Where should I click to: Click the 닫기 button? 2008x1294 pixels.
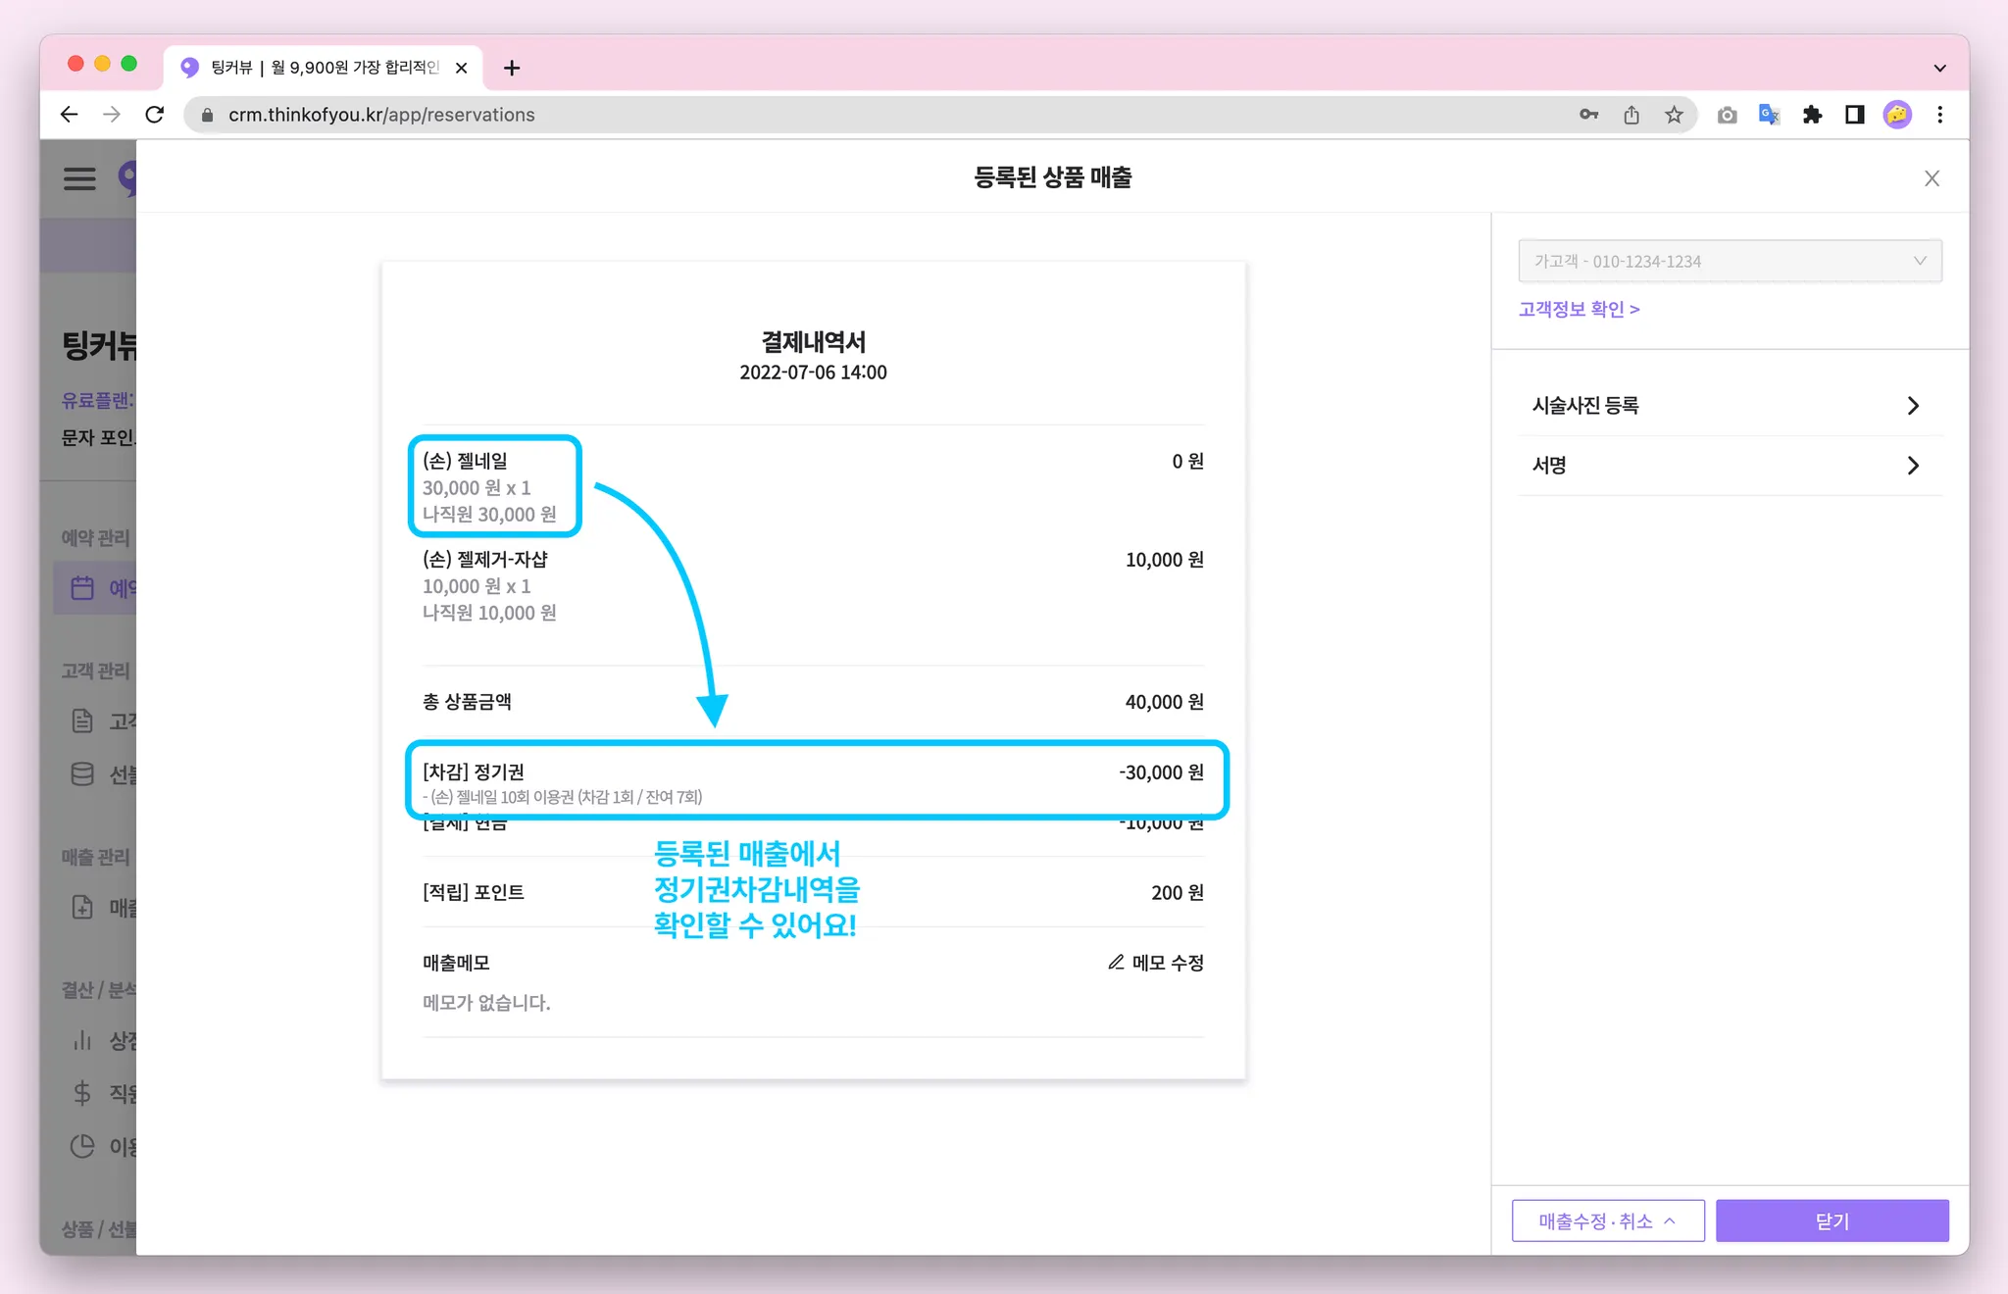tap(1832, 1220)
